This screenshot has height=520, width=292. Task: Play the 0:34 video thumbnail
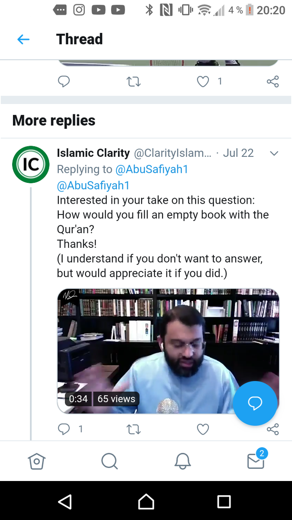point(168,351)
